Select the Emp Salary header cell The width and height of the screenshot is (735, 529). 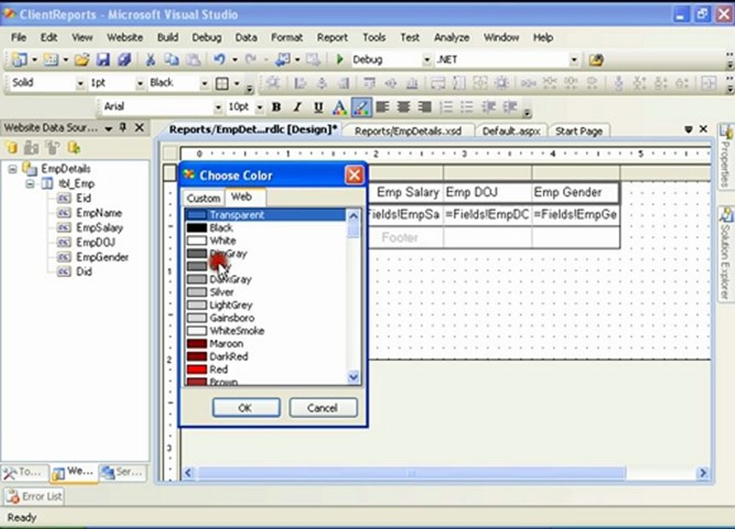[406, 192]
